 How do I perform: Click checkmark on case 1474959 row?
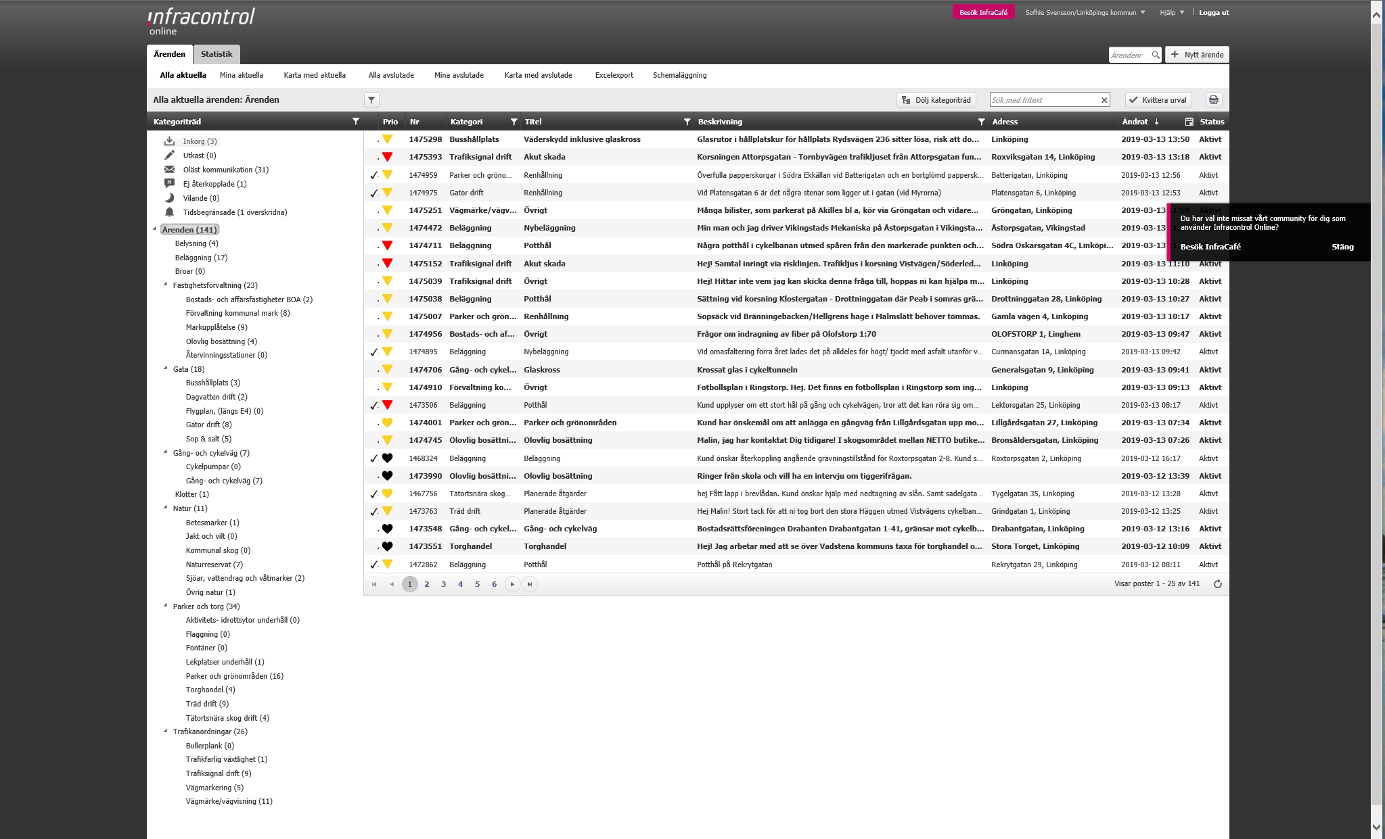(x=373, y=175)
